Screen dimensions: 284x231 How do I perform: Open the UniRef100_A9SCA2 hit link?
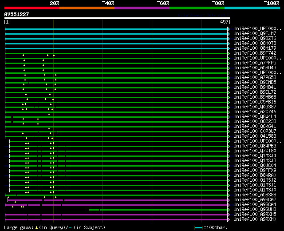coord(255,200)
